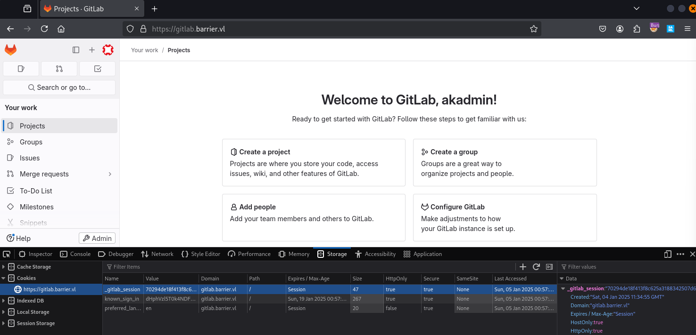Select the preferred_lan… cookie row

[330, 308]
